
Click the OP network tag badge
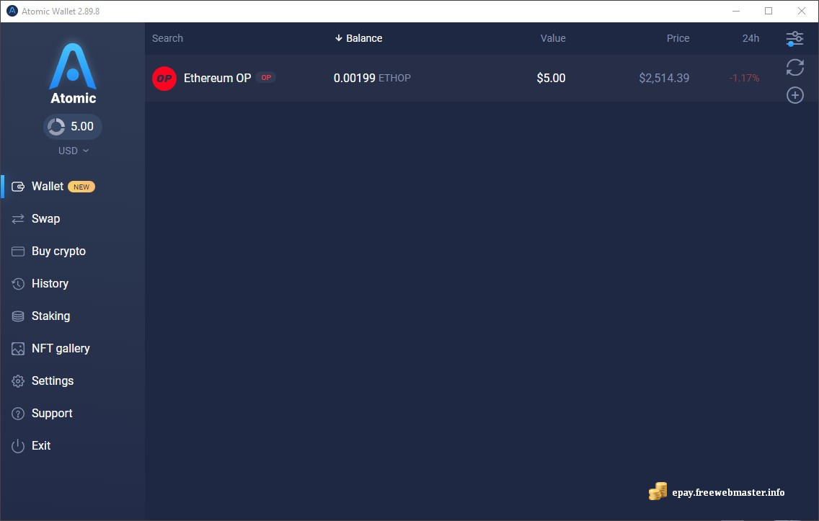(266, 77)
